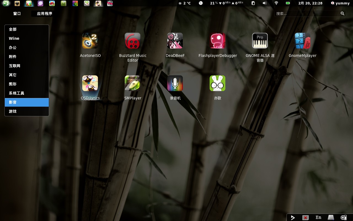Switch to the 窗口 view

[17, 14]
